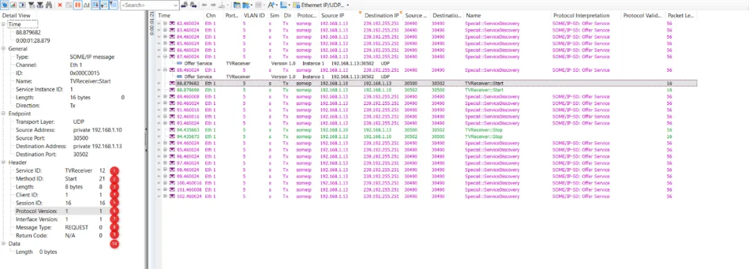The width and height of the screenshot is (749, 269).
Task: Select the Source Address 192.168.1.10 row
Action: [69, 130]
